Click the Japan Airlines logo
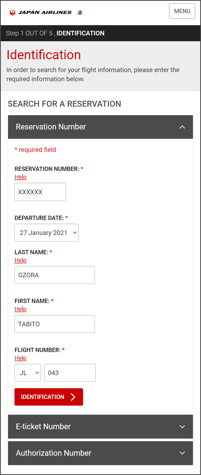This screenshot has width=201, height=475. (x=42, y=12)
